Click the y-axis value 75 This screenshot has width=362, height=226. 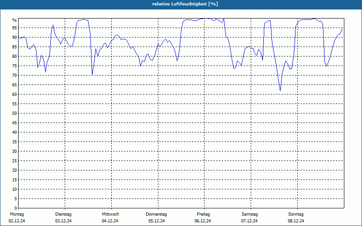pyautogui.click(x=14, y=66)
